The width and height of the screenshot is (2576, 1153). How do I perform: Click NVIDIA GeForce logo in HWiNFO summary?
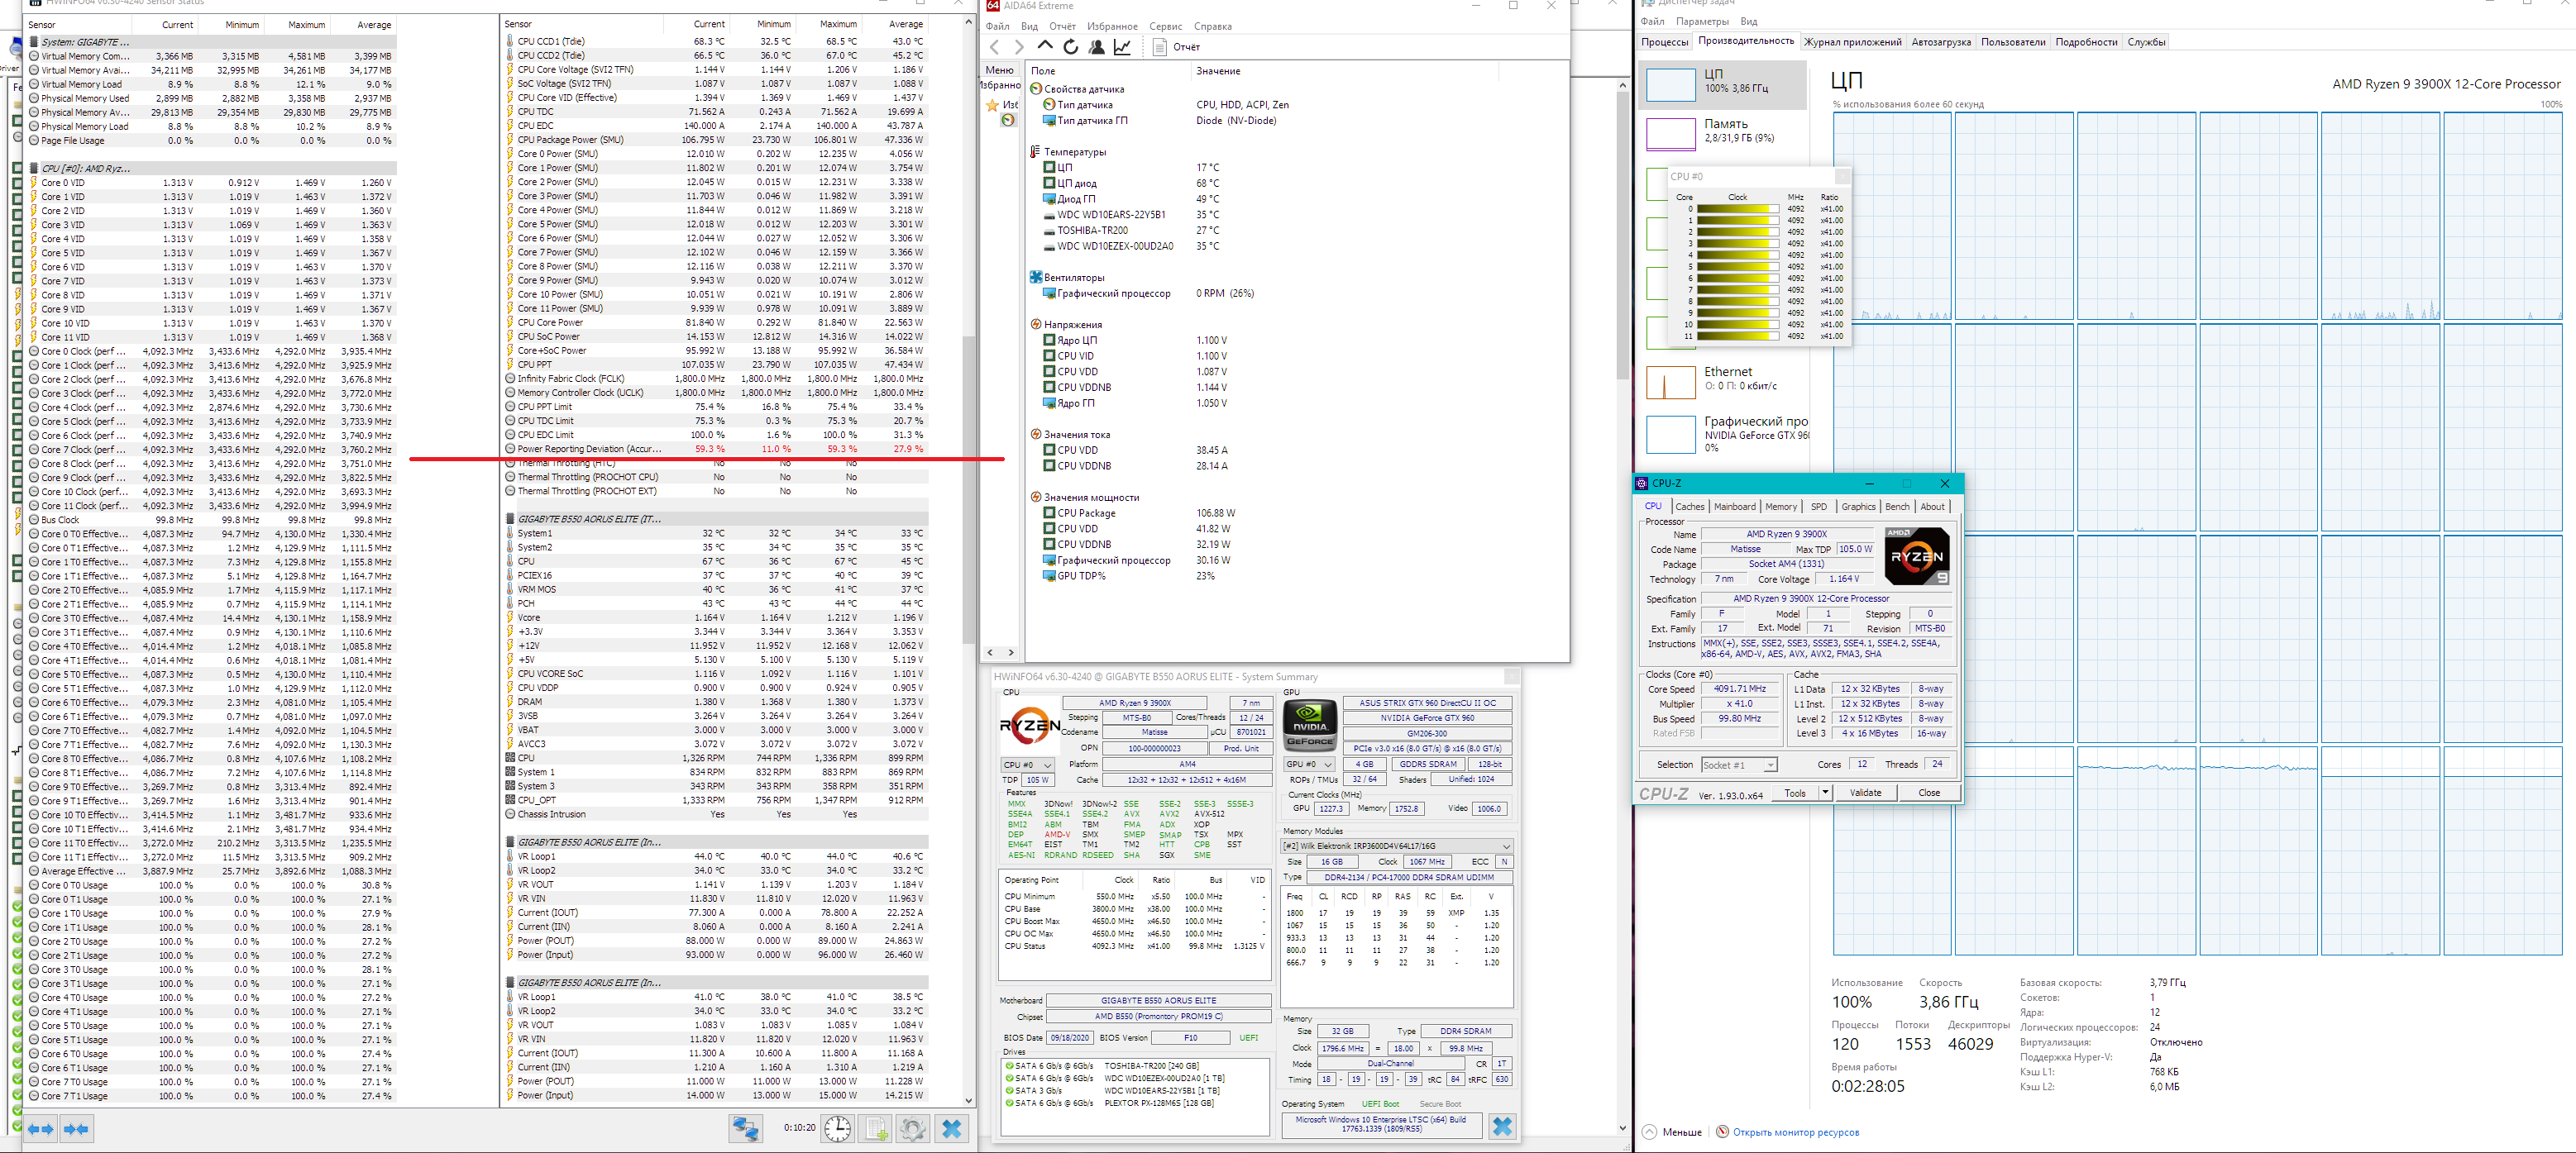point(1310,727)
